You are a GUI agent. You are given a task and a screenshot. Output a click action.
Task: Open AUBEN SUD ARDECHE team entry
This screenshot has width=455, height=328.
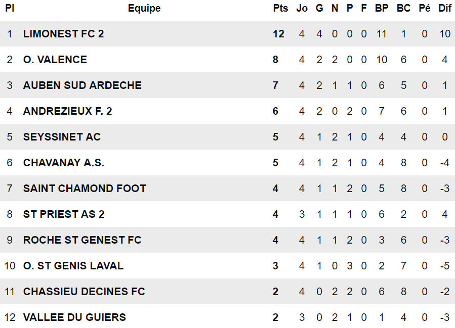pyautogui.click(x=82, y=85)
